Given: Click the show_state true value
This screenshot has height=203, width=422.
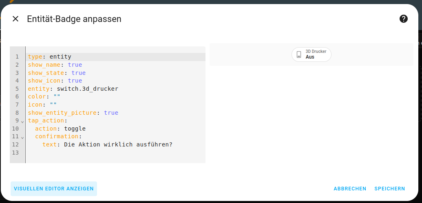Looking at the screenshot, I should coord(79,73).
